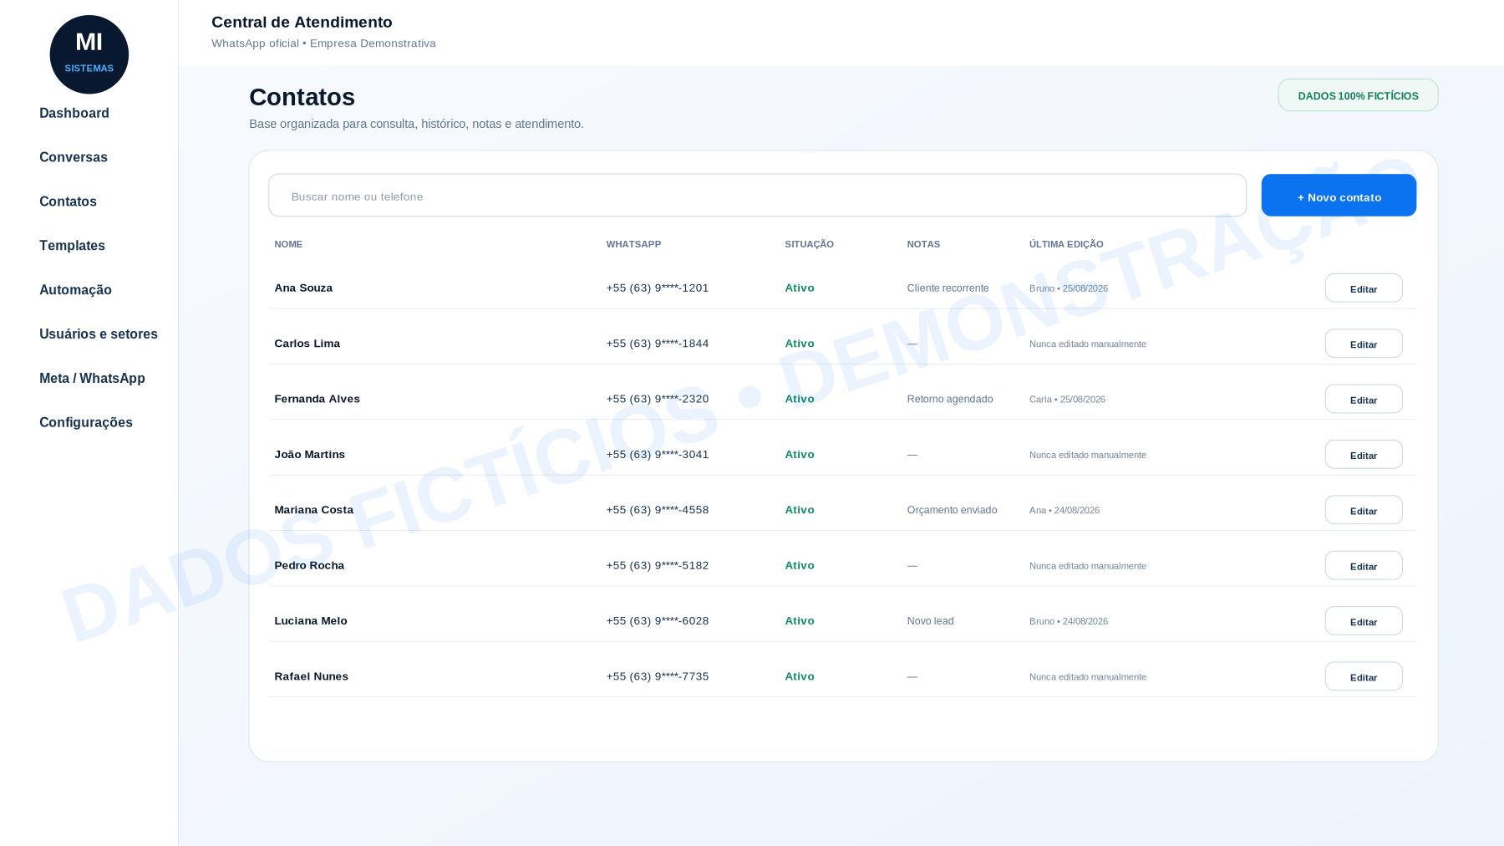1504x846 pixels.
Task: Edit the Ana Souza contact
Action: pos(1364,288)
